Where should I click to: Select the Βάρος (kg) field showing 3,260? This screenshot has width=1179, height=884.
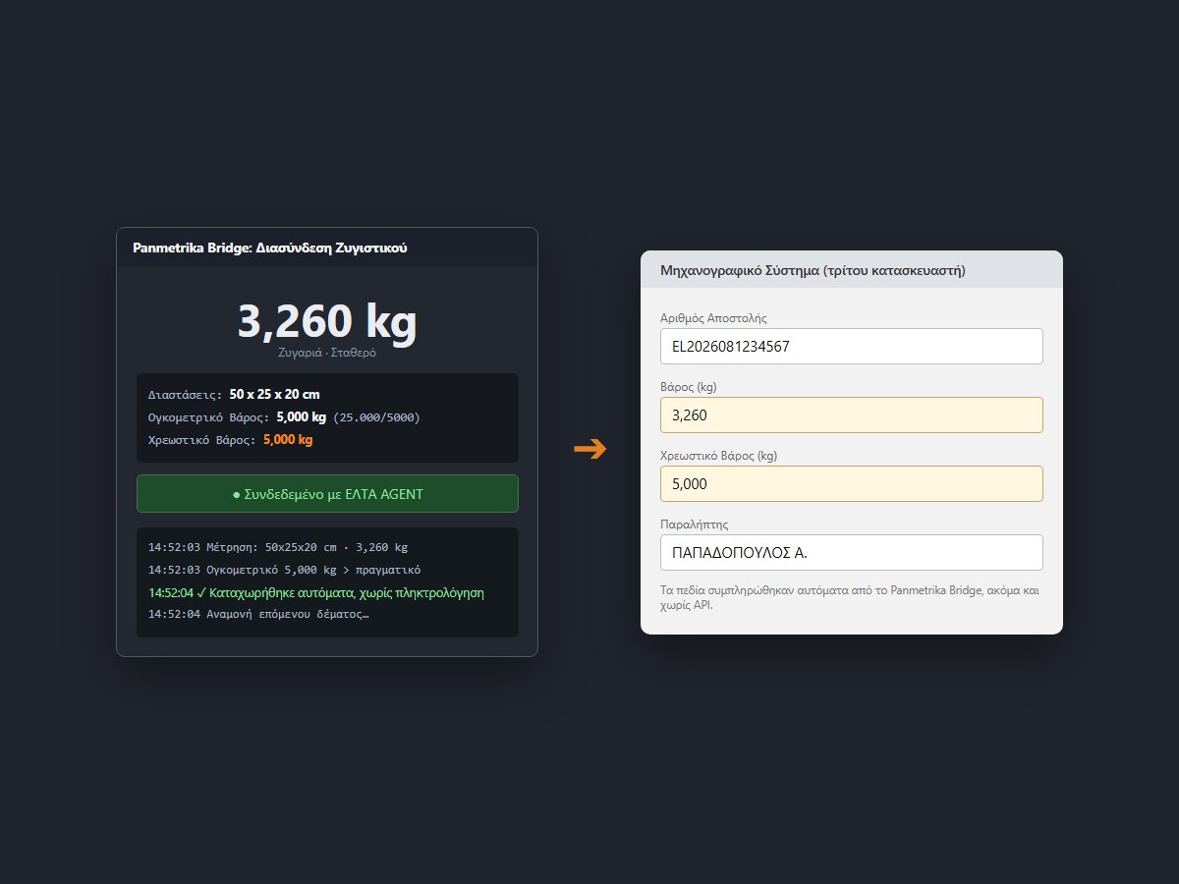click(851, 414)
